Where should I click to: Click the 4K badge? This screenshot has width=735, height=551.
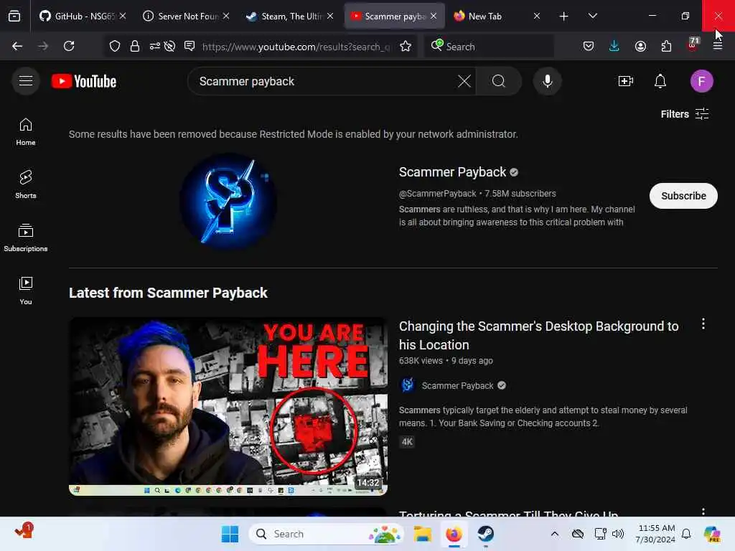point(407,442)
